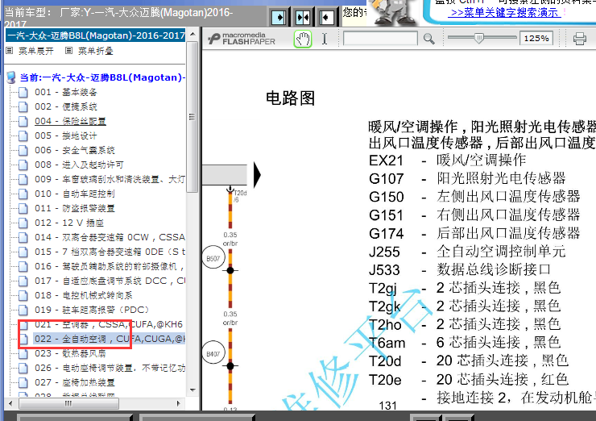Click 菜单展开 to expand menu

coord(36,51)
